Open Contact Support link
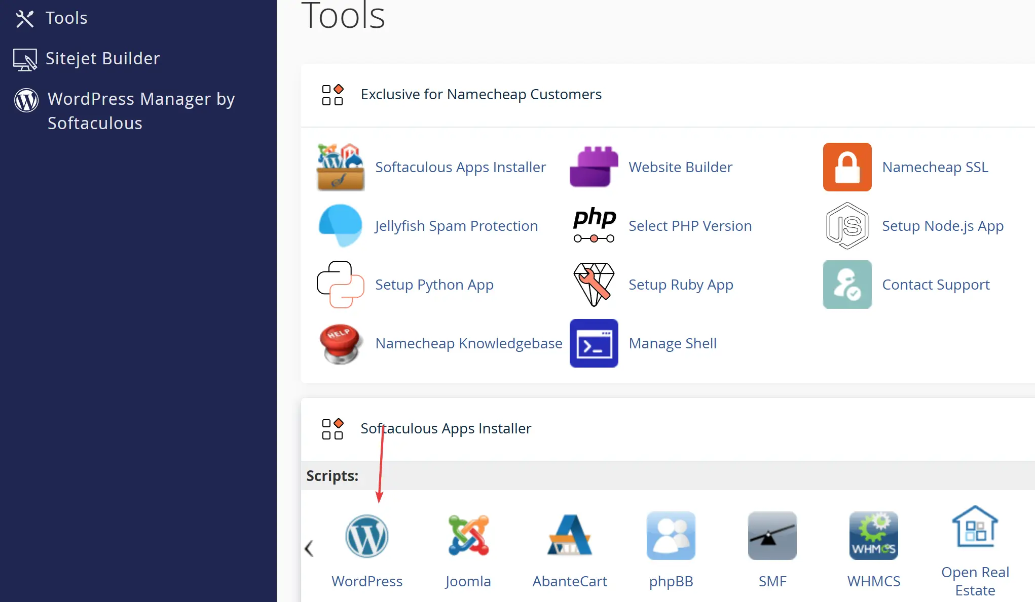This screenshot has height=602, width=1035. tap(936, 285)
